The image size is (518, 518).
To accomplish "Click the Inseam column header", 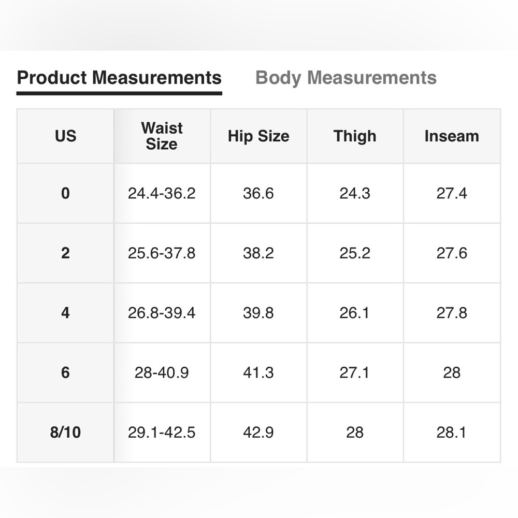I will click(452, 136).
